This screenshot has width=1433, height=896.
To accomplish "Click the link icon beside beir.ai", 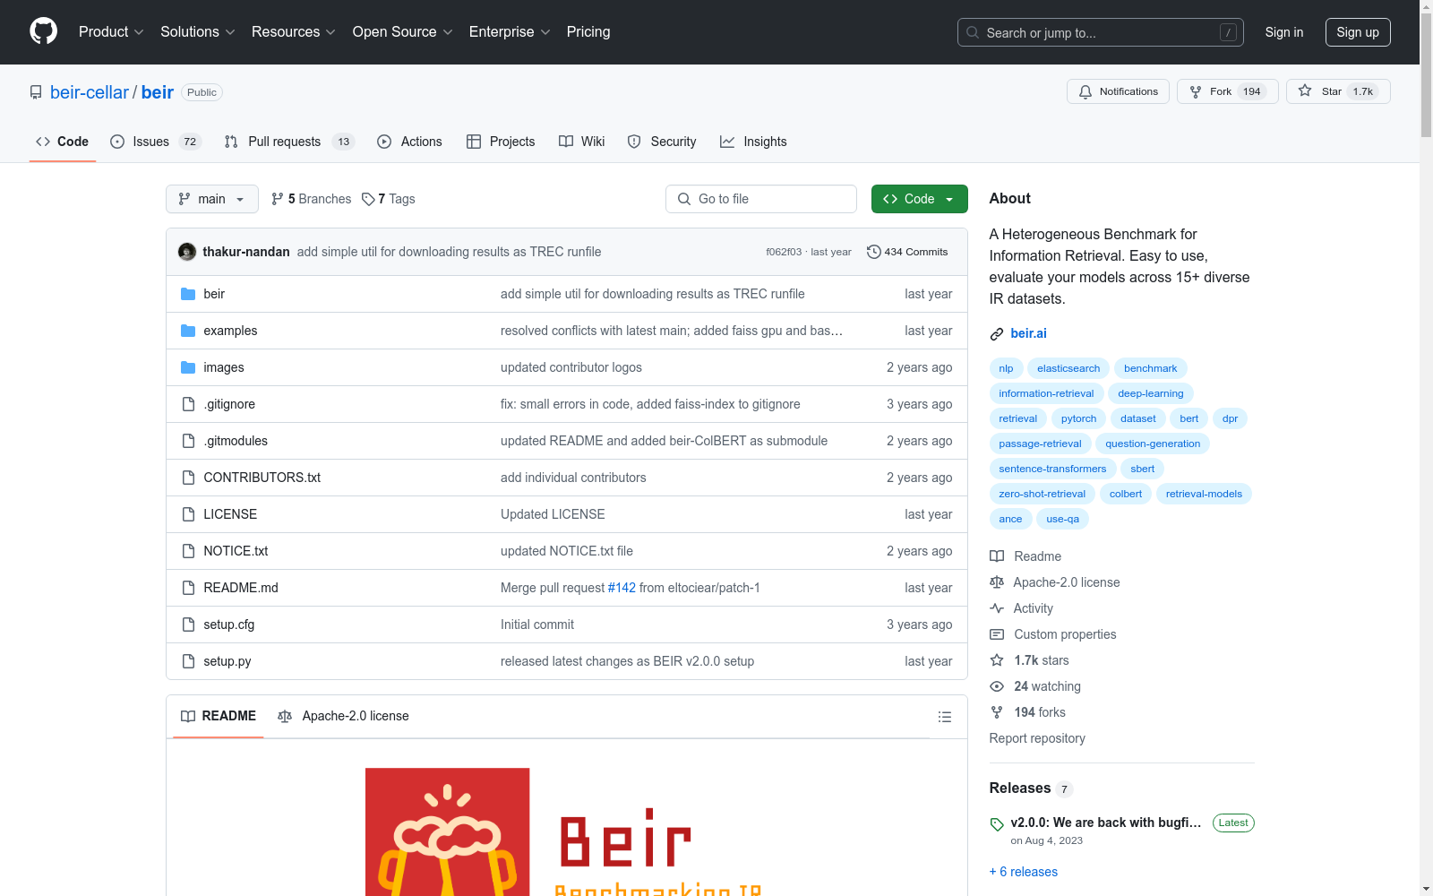I will pos(997,334).
